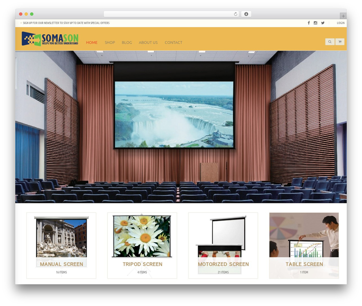
Task: Open the Facebook social link
Action: tap(309, 23)
